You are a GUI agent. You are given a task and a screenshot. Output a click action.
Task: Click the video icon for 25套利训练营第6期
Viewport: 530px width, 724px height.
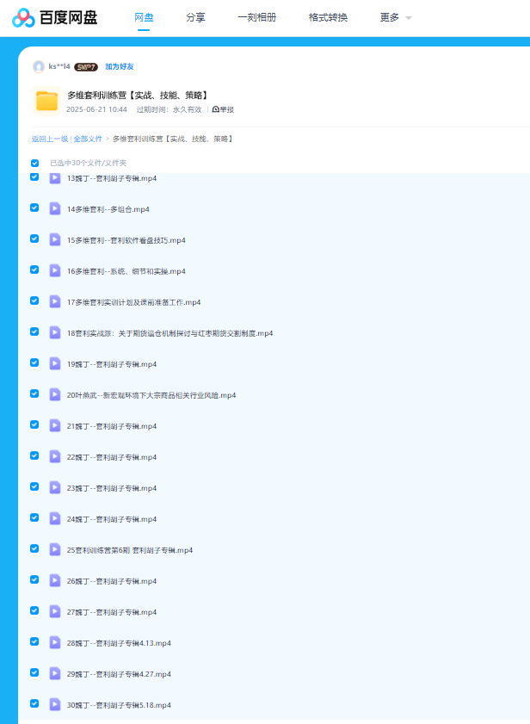[55, 549]
